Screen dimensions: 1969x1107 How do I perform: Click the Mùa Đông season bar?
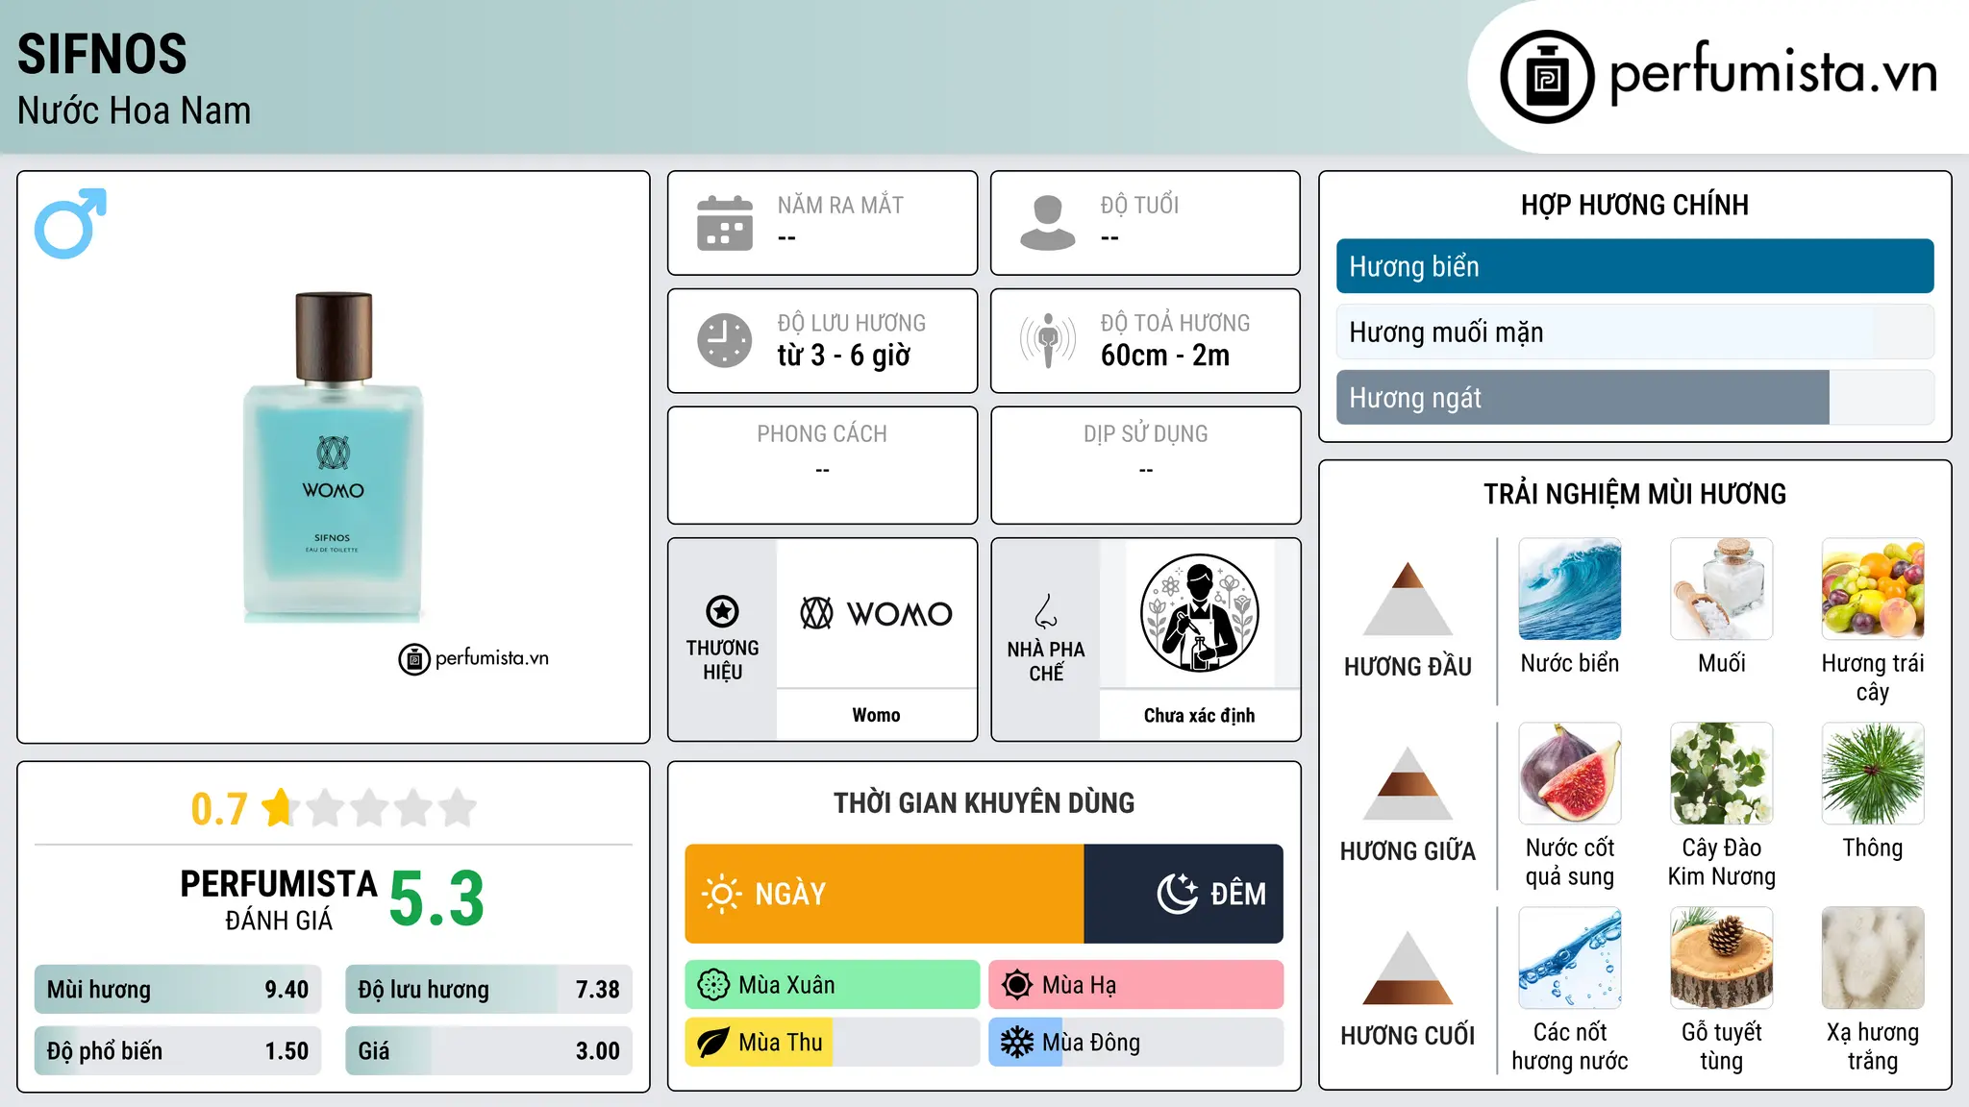(1136, 1043)
